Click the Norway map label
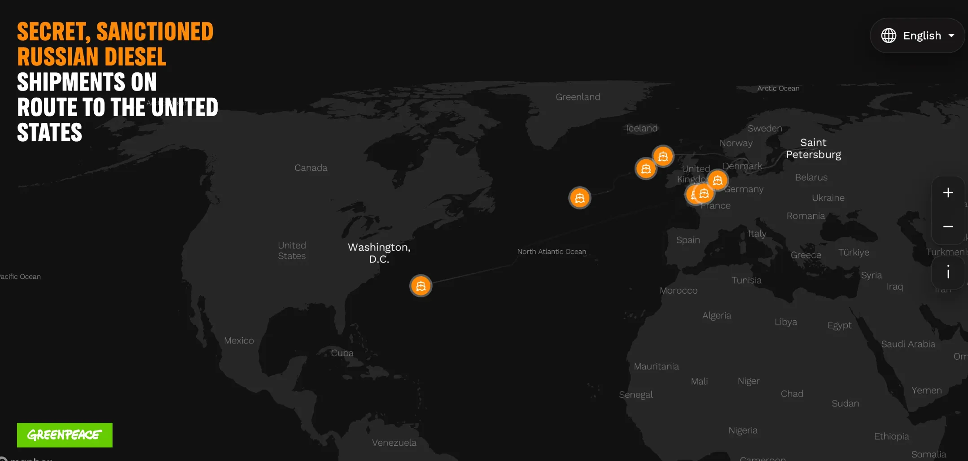Screen dimensions: 968x461 pyautogui.click(x=736, y=143)
